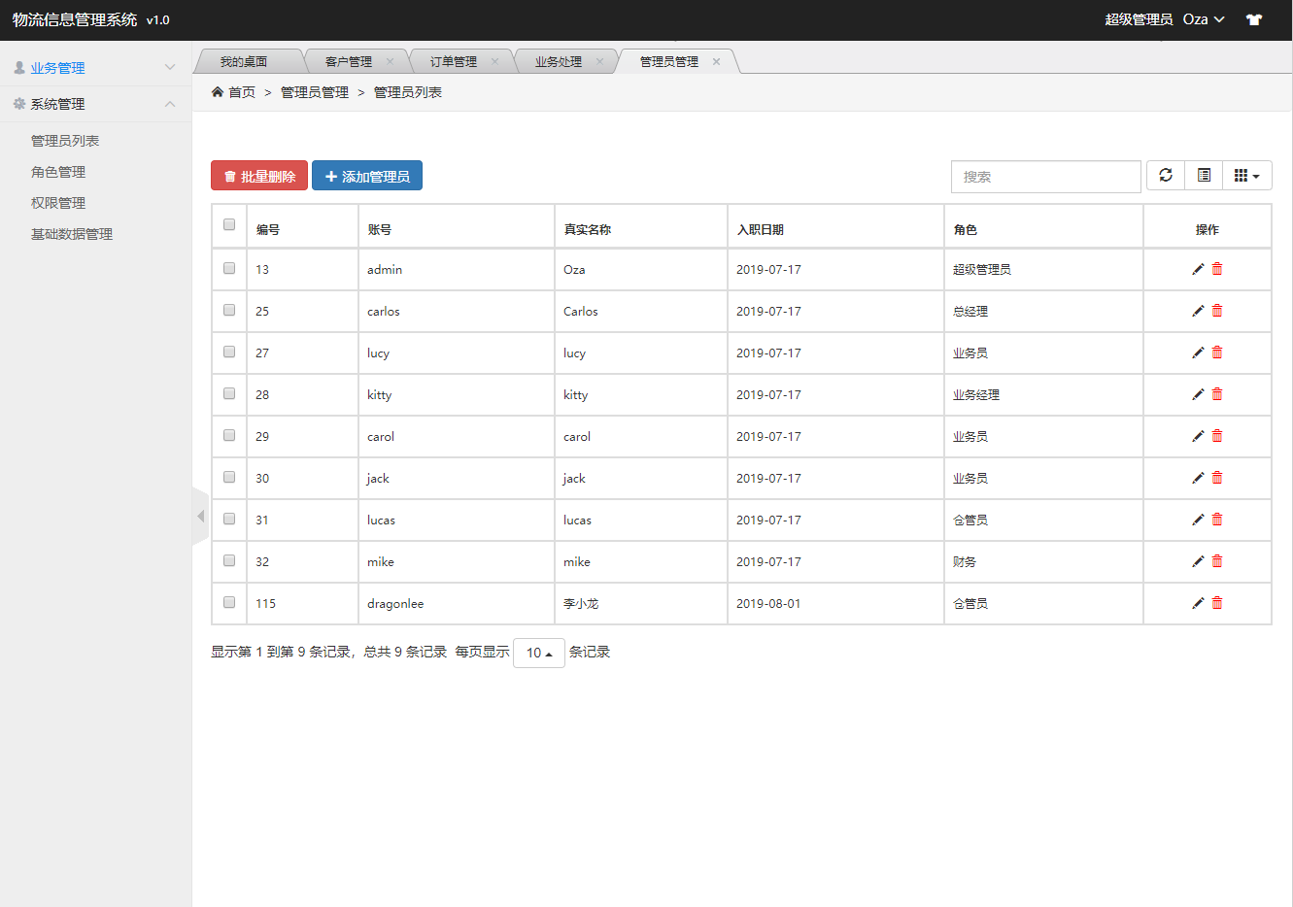Switch to the 订单管理 tab
Screen dimensions: 1293x907
click(453, 60)
